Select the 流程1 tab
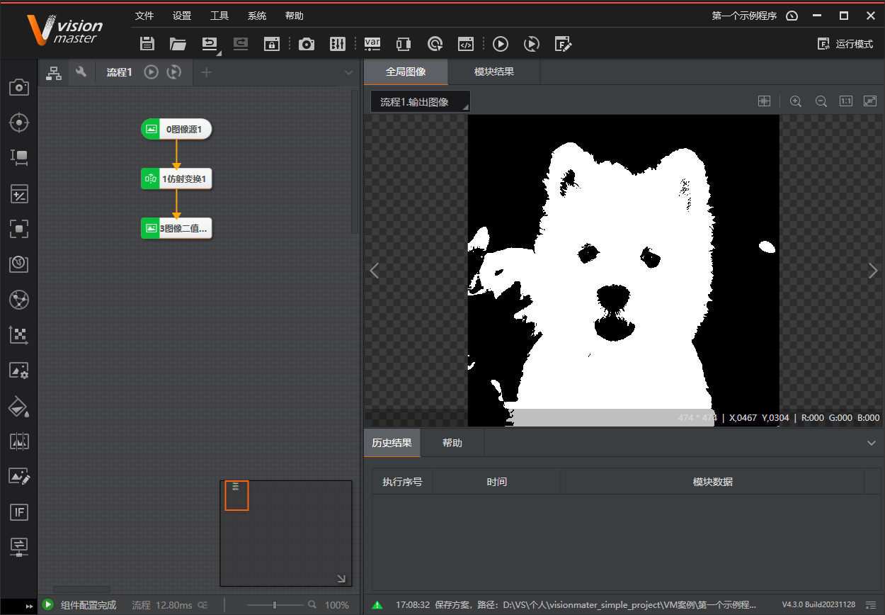Screen dimensions: 885x615 (x=119, y=72)
